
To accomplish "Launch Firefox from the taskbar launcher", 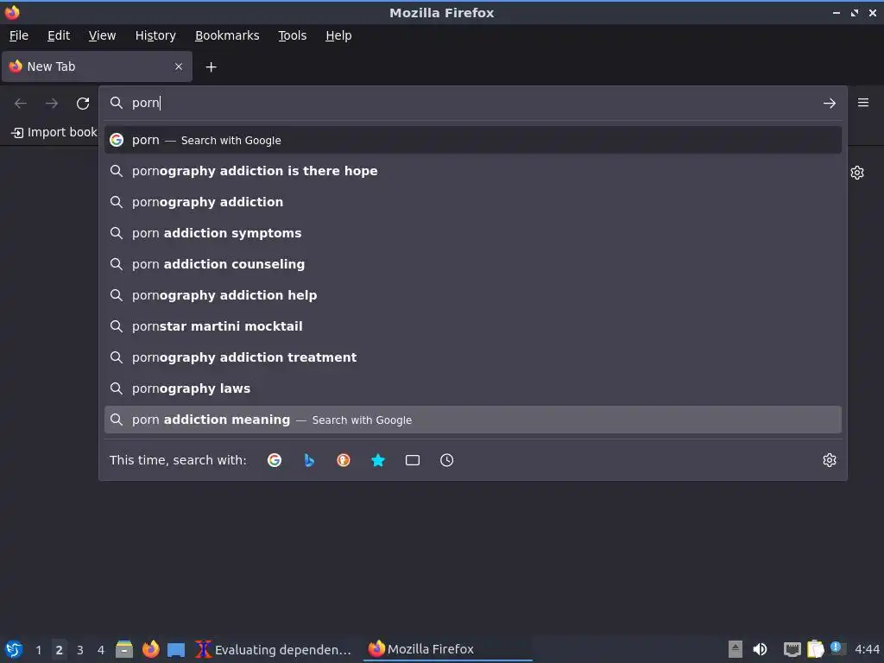I will click(150, 649).
